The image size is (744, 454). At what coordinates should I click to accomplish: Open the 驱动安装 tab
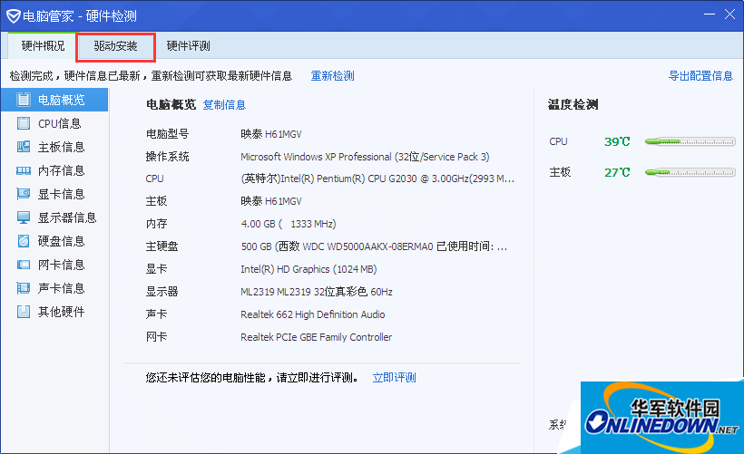point(115,46)
